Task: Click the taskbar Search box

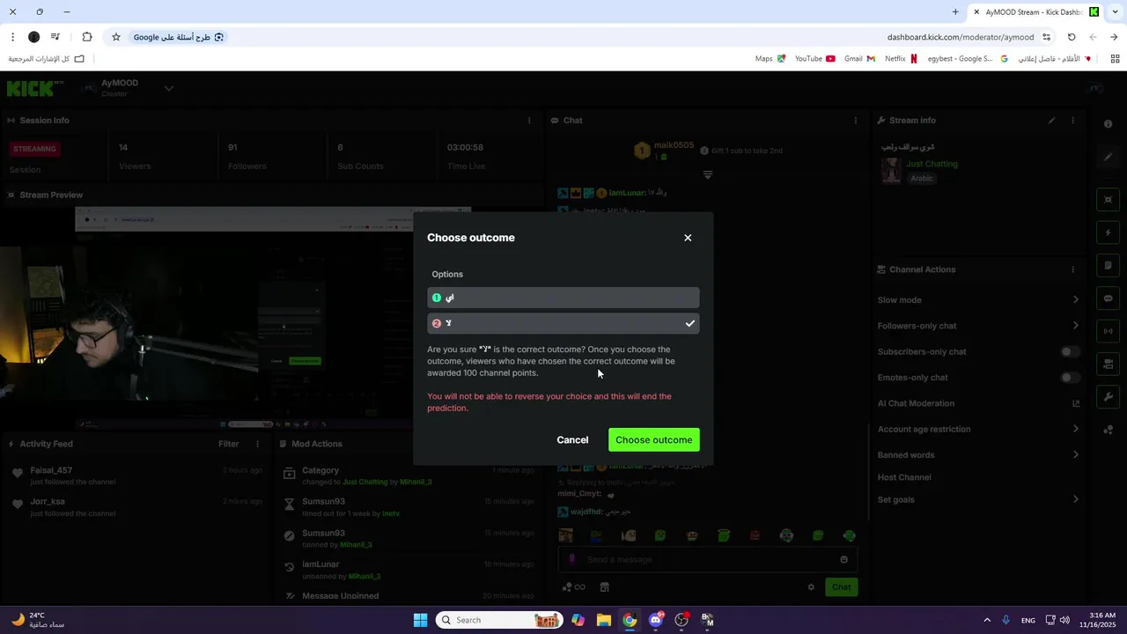Action: click(x=499, y=620)
